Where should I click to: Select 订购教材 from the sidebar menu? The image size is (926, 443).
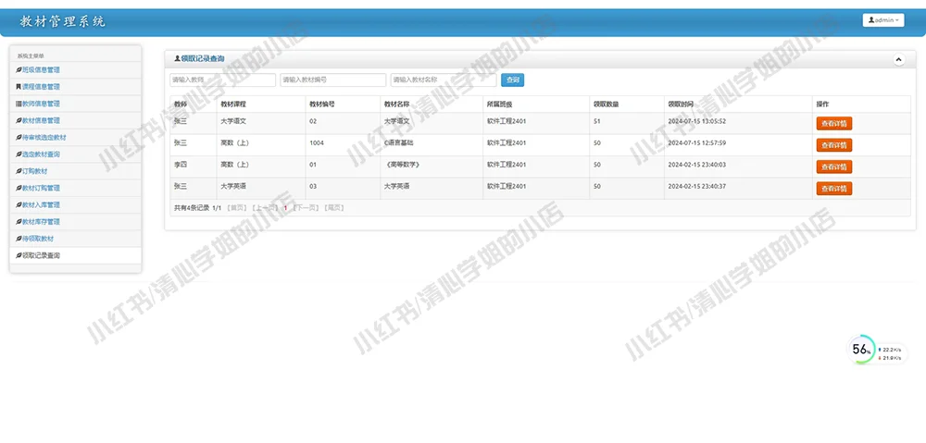point(76,171)
